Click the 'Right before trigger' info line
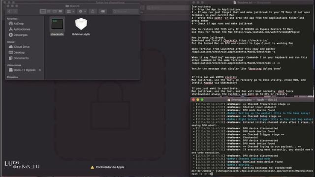Viewport: 315px width, 177px height. click(252, 119)
